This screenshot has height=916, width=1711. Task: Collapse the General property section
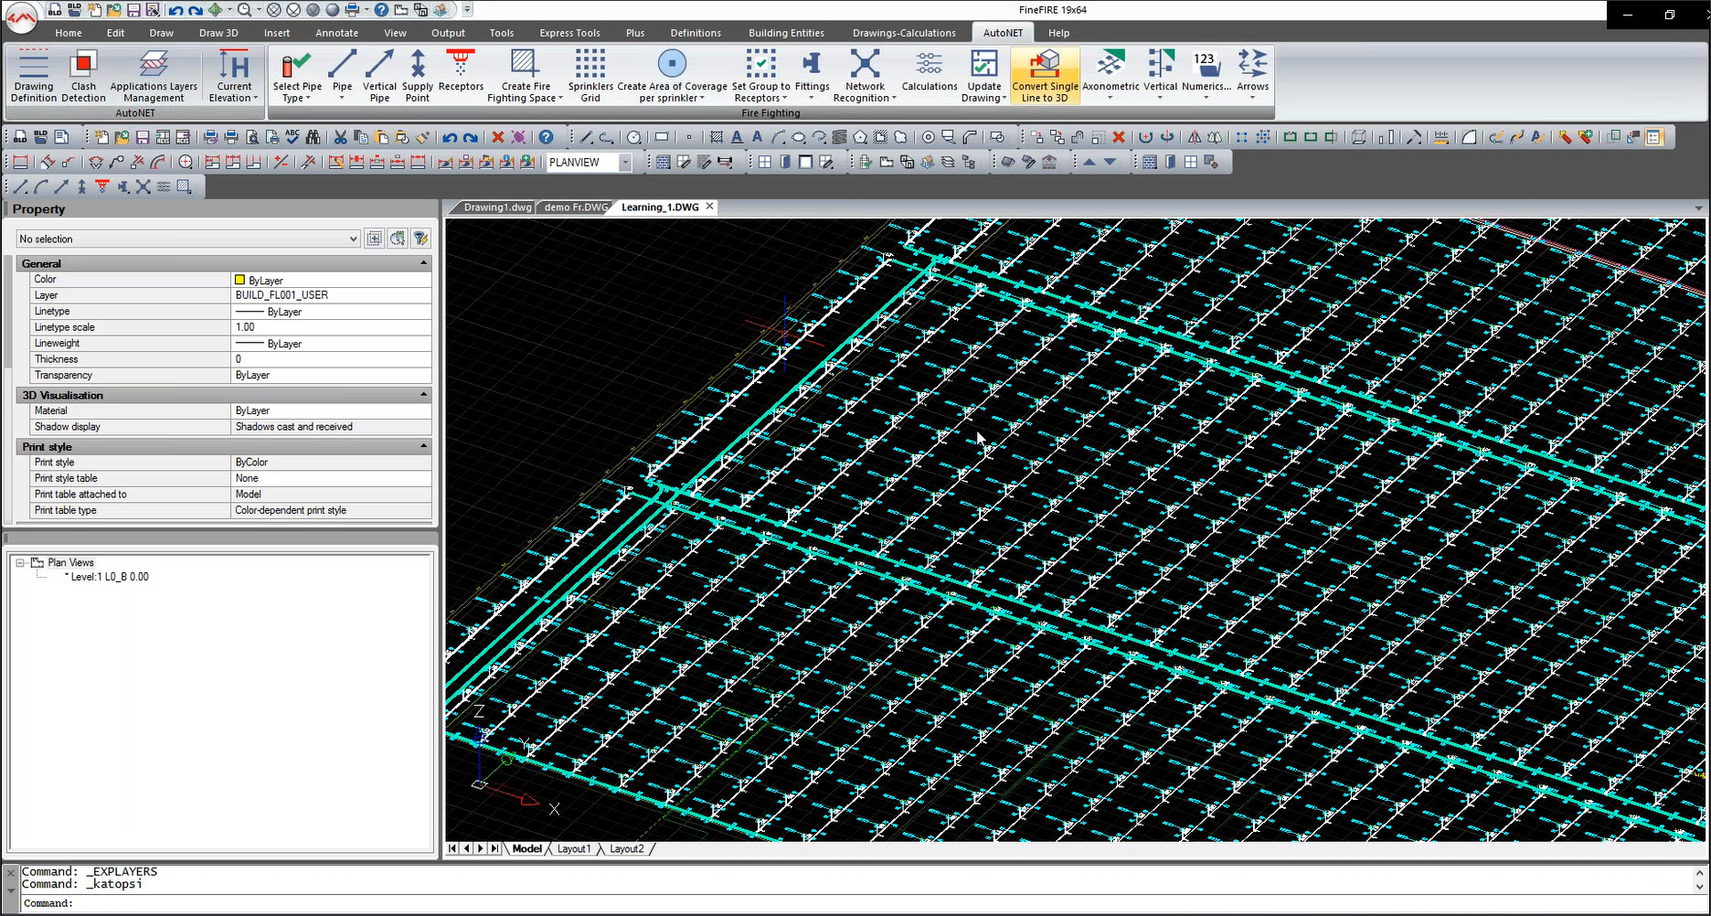coord(423,263)
